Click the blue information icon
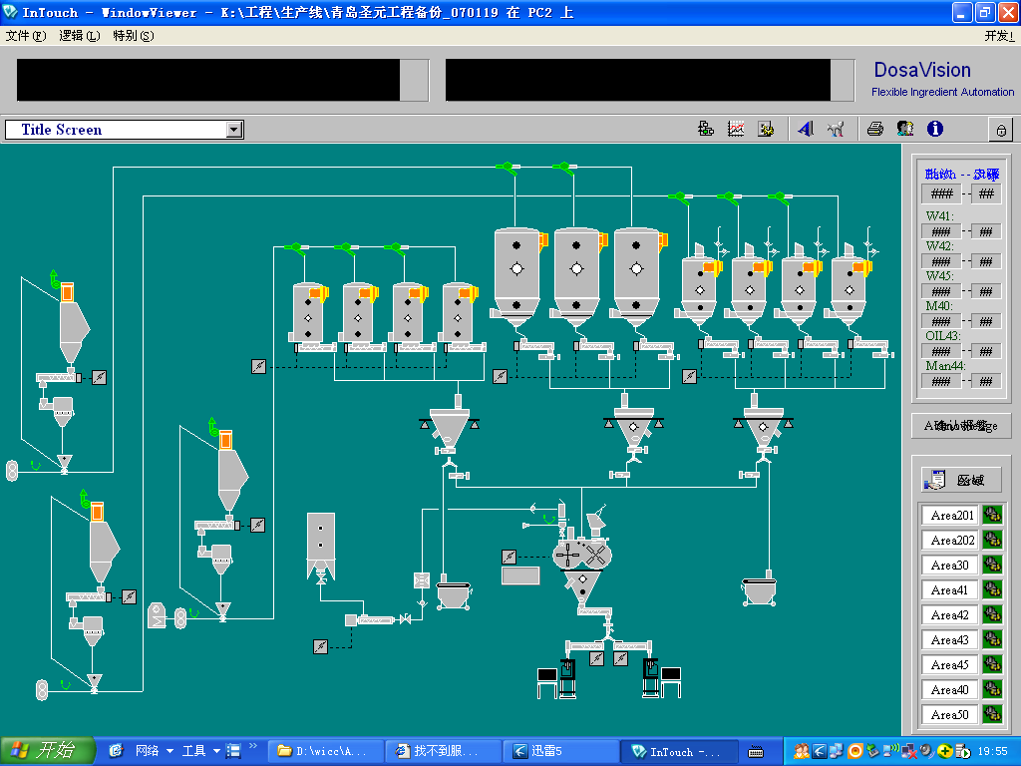The height and width of the screenshot is (766, 1021). click(934, 129)
